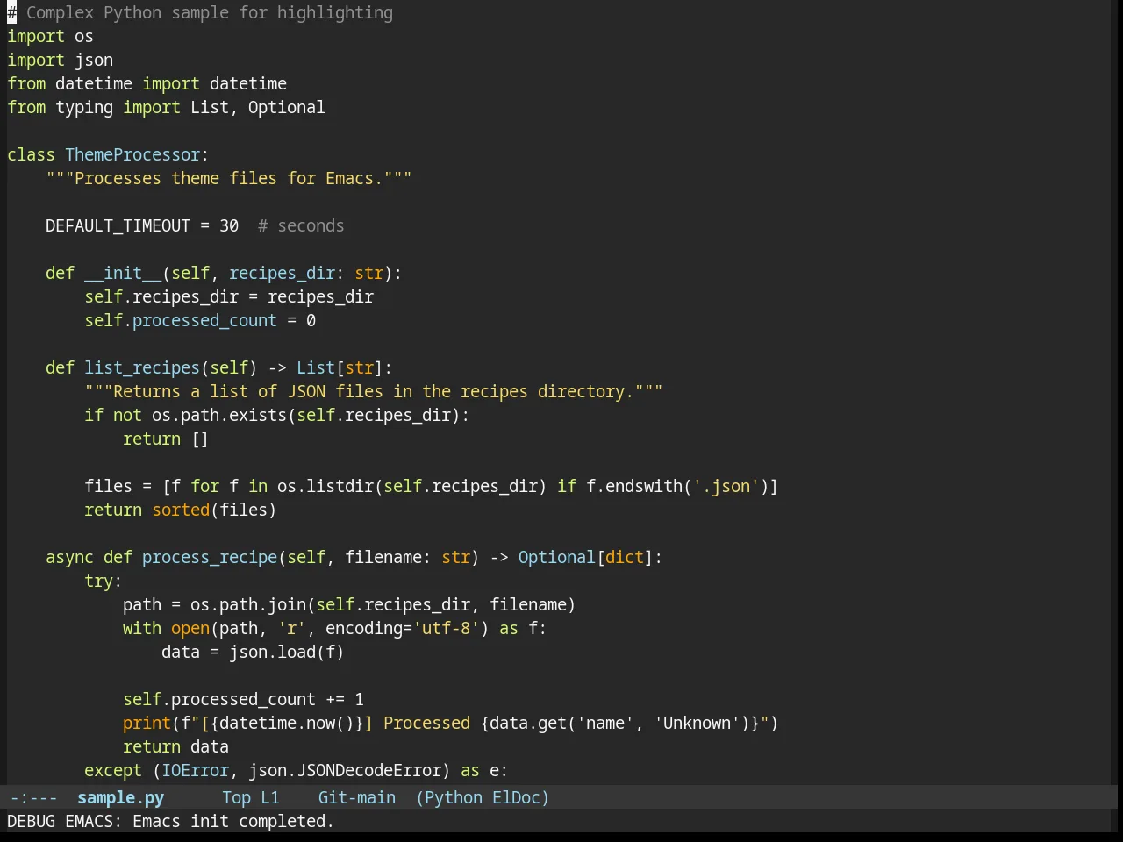
Task: Click 'os.path.exists' call
Action: pos(219,415)
